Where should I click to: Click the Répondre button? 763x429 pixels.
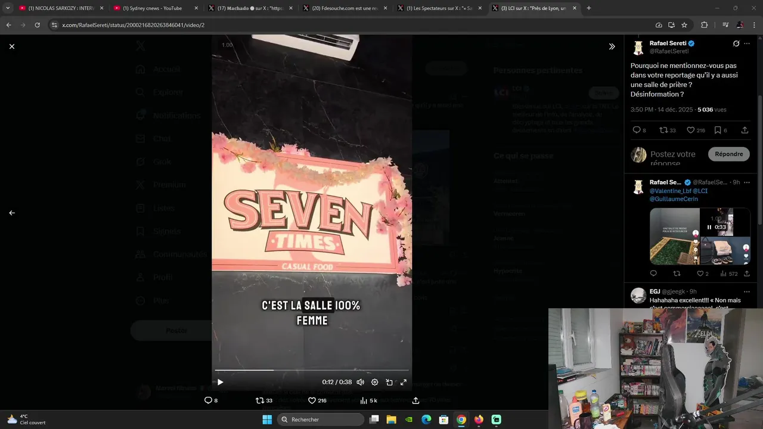728,154
